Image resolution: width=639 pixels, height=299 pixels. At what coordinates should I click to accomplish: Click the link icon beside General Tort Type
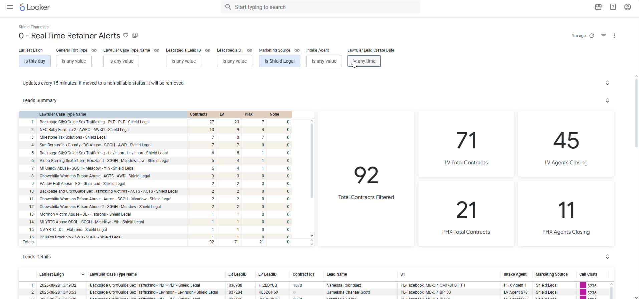(94, 50)
